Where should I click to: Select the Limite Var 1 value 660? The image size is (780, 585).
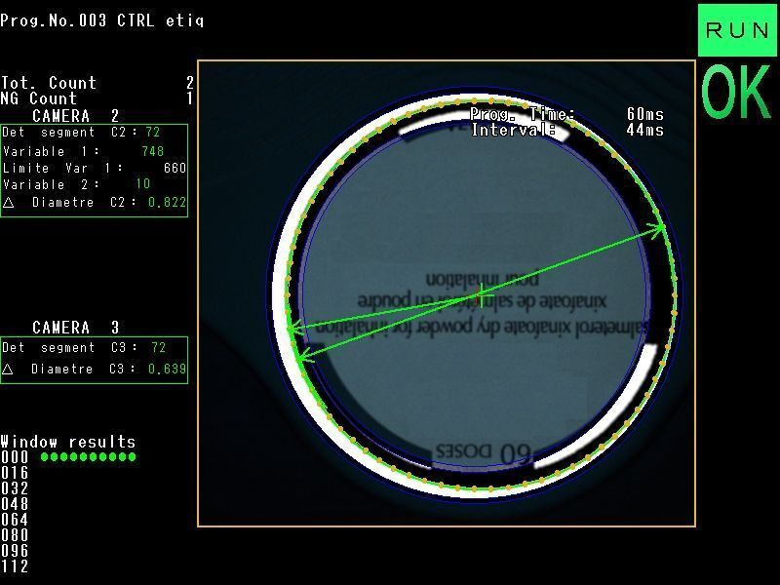click(x=175, y=168)
